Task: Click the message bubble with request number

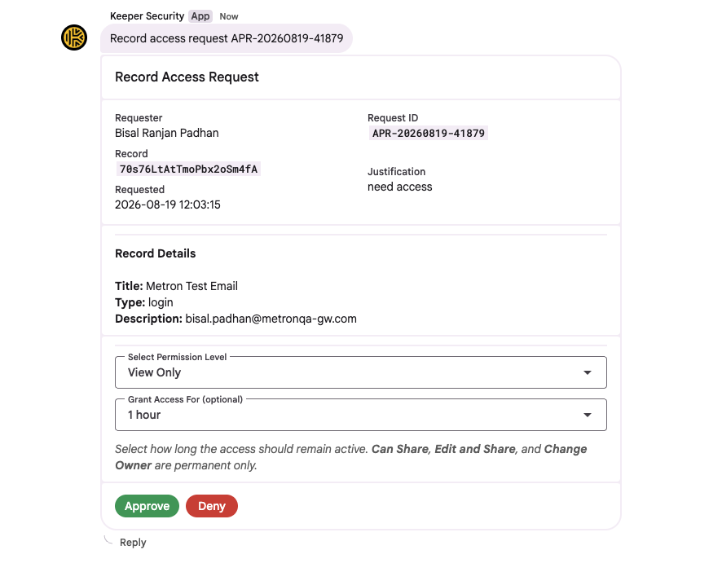Action: (227, 38)
